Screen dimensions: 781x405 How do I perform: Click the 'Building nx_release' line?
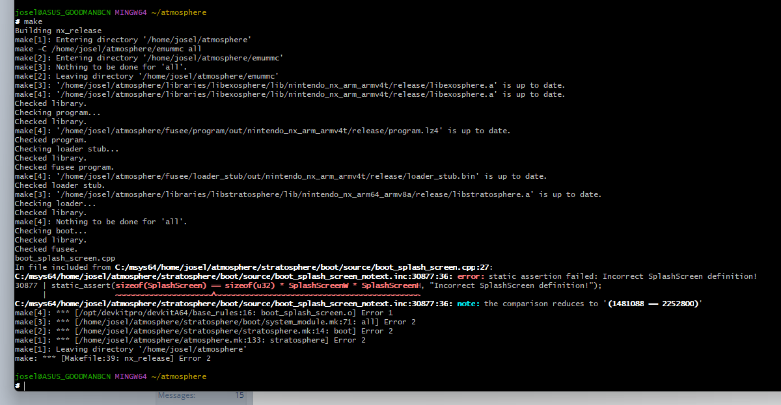58,31
